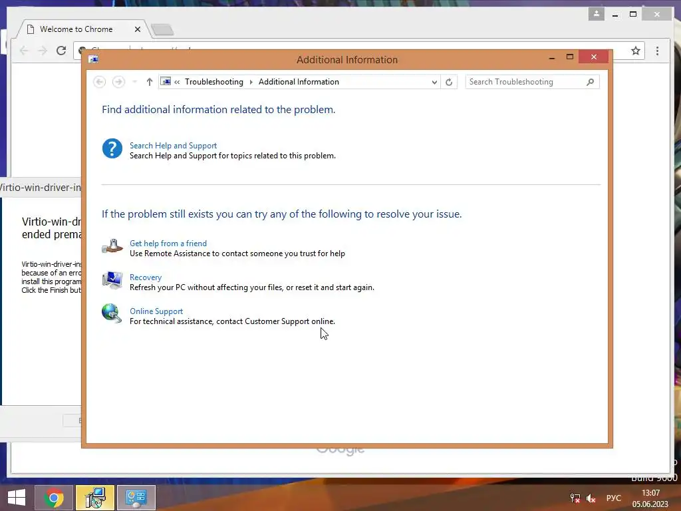Go up one level with up arrow
Screen dimensions: 681x511
click(x=150, y=82)
